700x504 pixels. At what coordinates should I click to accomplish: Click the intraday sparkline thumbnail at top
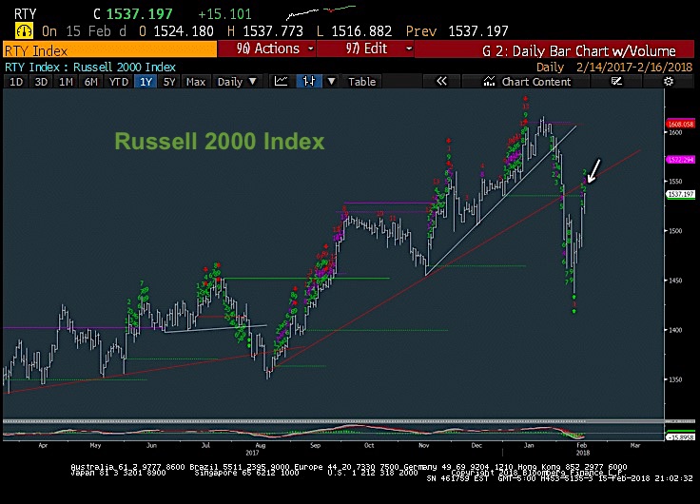click(321, 11)
